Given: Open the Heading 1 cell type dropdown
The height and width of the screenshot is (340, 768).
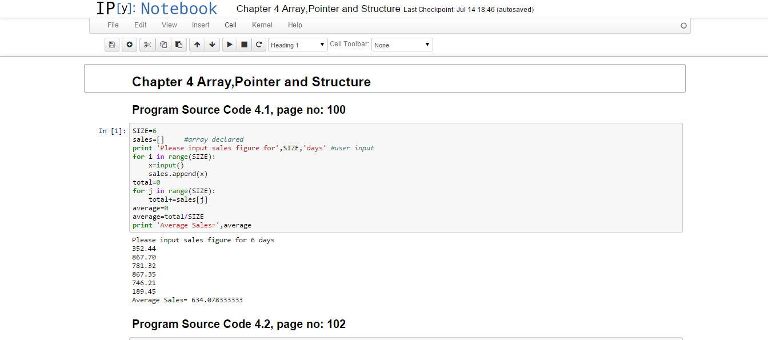Looking at the screenshot, I should (298, 45).
